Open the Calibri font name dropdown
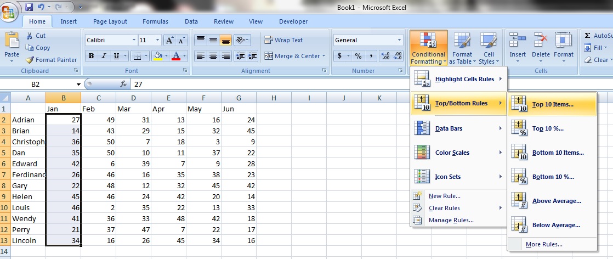This screenshot has width=613, height=259. (134, 40)
